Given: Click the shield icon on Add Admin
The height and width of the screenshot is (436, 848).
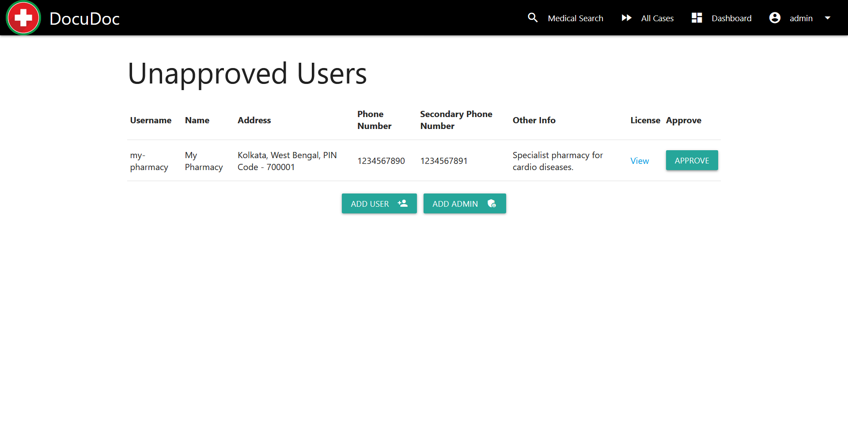Looking at the screenshot, I should (x=492, y=203).
